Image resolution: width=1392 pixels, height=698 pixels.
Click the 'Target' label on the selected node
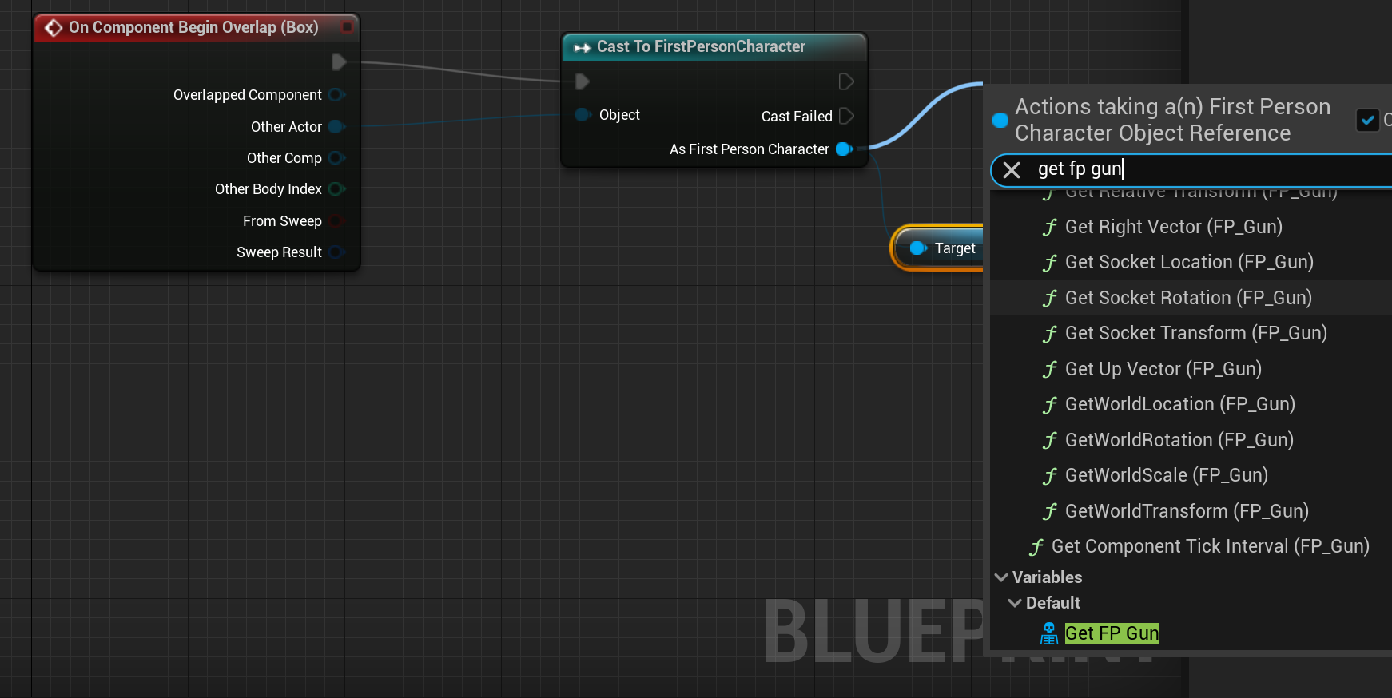[955, 248]
